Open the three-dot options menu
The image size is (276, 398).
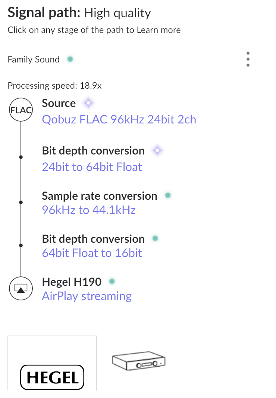[248, 59]
